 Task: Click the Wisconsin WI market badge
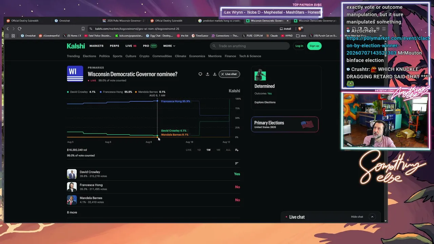coord(75,74)
